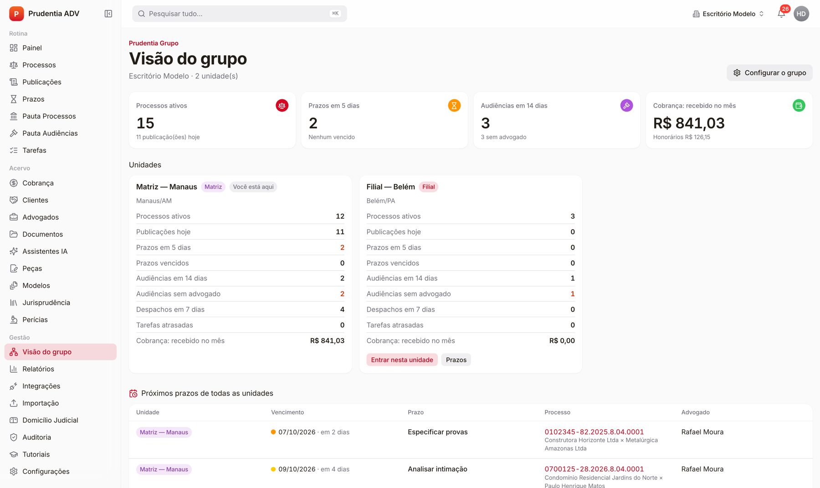The width and height of the screenshot is (820, 488).
Task: Click the Jurisprudência books icon
Action: [14, 303]
